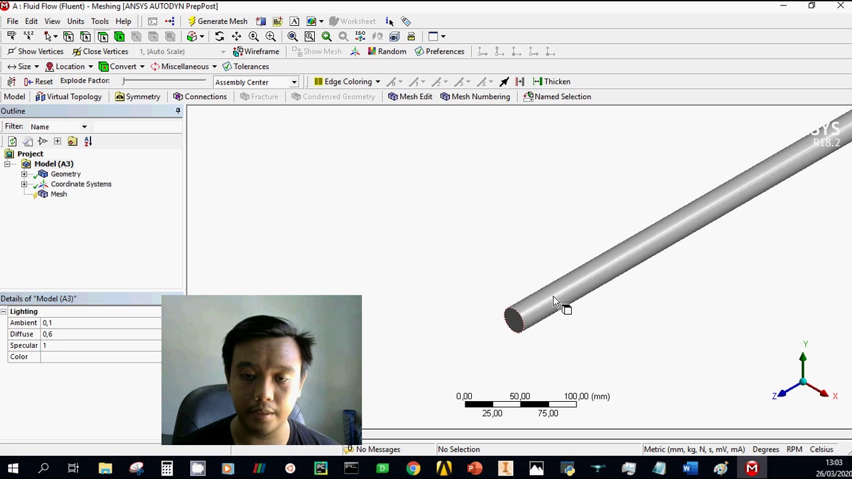Toggle the Thicken annotation option
The image size is (852, 479).
(x=552, y=82)
